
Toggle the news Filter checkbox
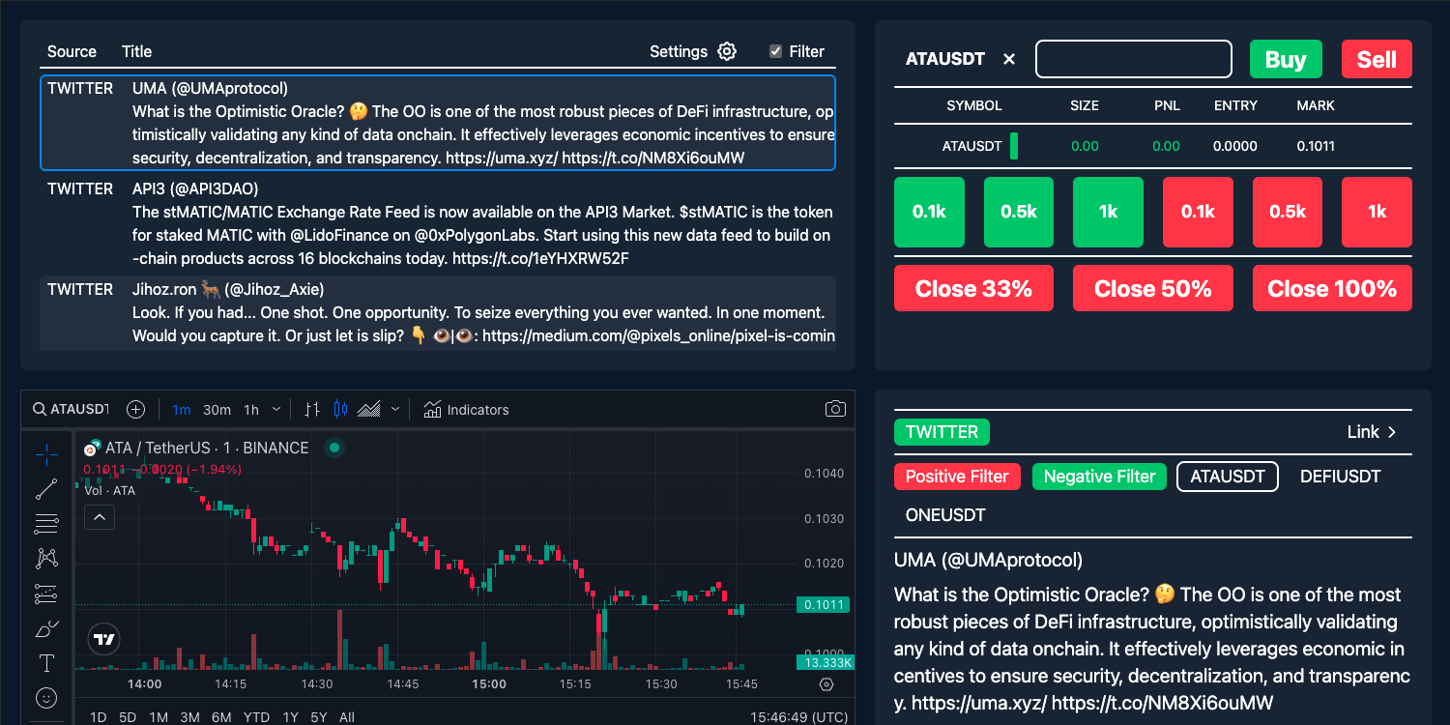pyautogui.click(x=775, y=51)
